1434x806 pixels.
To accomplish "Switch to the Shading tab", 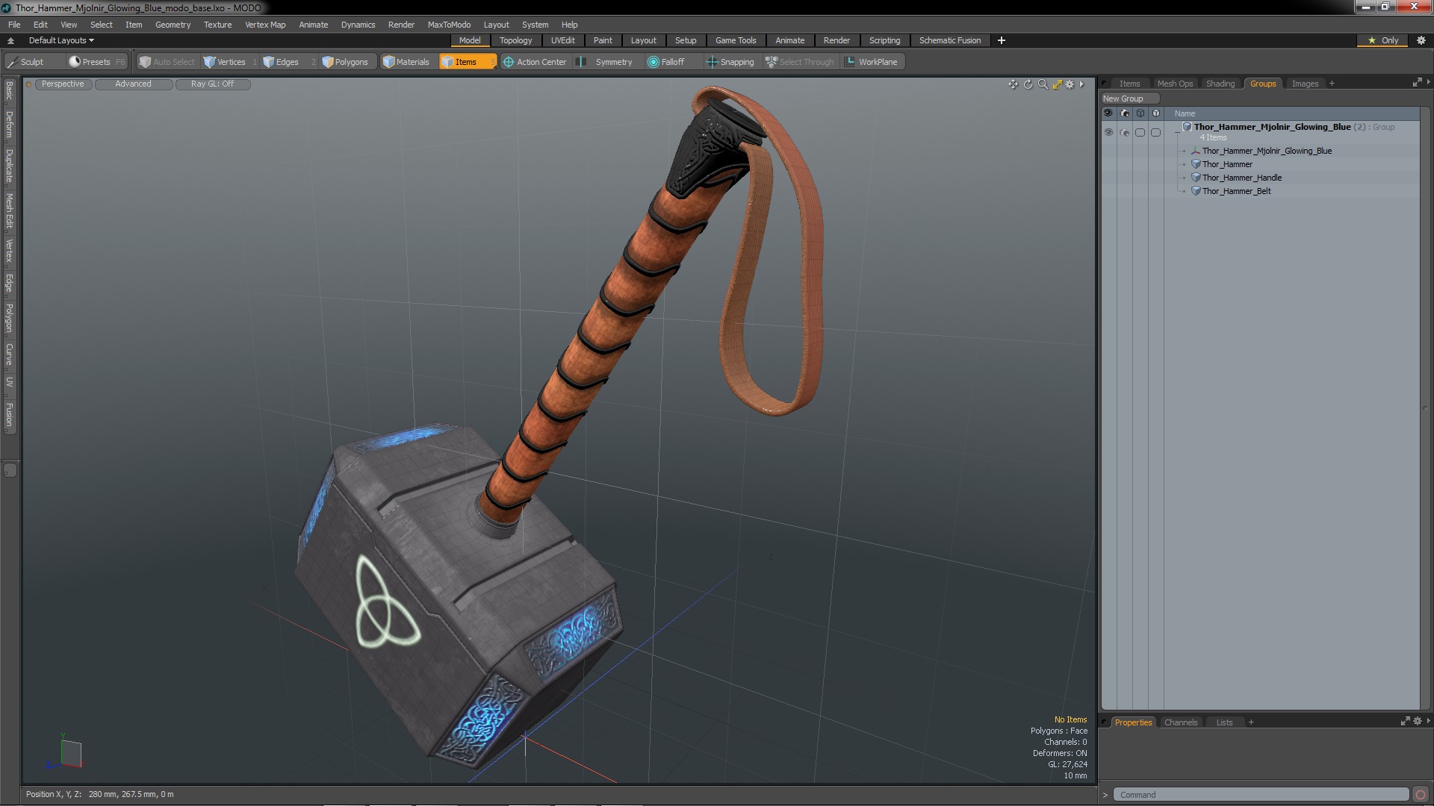I will (x=1220, y=84).
